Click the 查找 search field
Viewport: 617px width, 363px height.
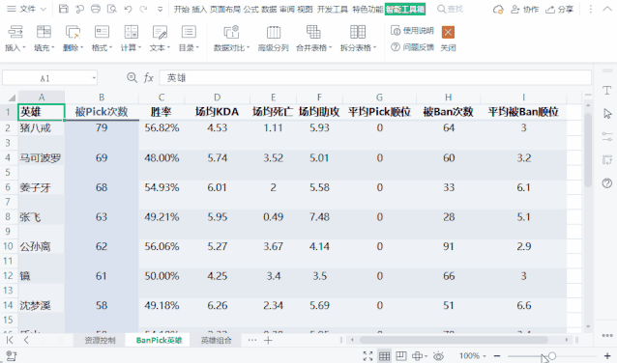(x=450, y=9)
